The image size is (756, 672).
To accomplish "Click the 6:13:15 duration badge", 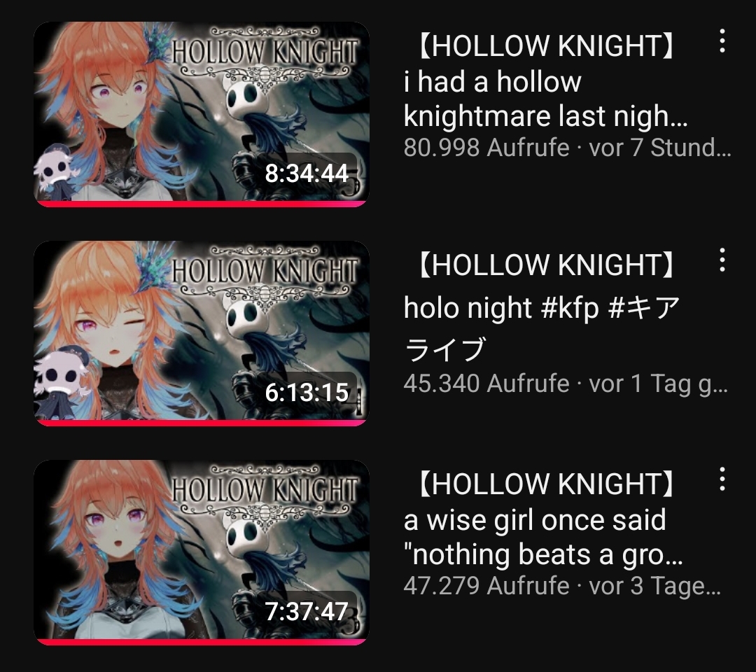I will pyautogui.click(x=307, y=392).
